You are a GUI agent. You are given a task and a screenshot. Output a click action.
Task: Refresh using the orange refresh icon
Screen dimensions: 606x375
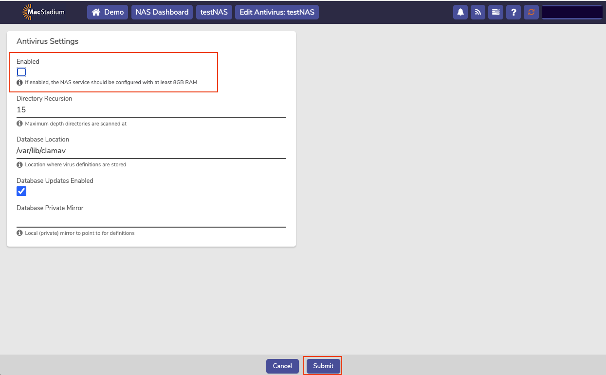point(531,12)
